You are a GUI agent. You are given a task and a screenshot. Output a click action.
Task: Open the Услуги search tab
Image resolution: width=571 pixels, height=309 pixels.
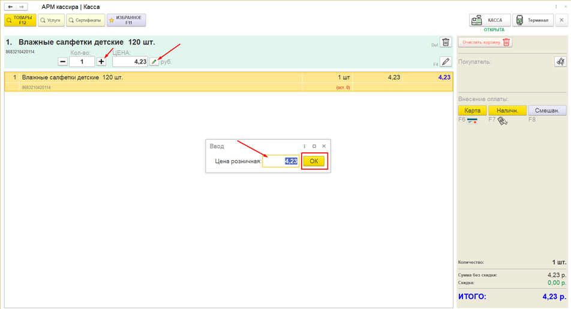[x=51, y=20]
